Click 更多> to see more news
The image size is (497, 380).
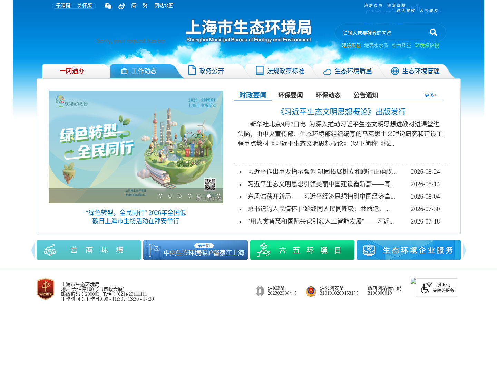[x=431, y=95]
